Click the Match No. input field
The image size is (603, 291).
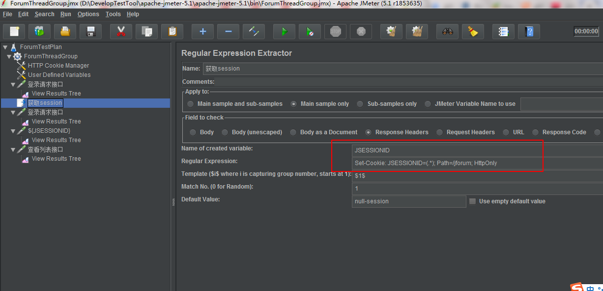477,188
